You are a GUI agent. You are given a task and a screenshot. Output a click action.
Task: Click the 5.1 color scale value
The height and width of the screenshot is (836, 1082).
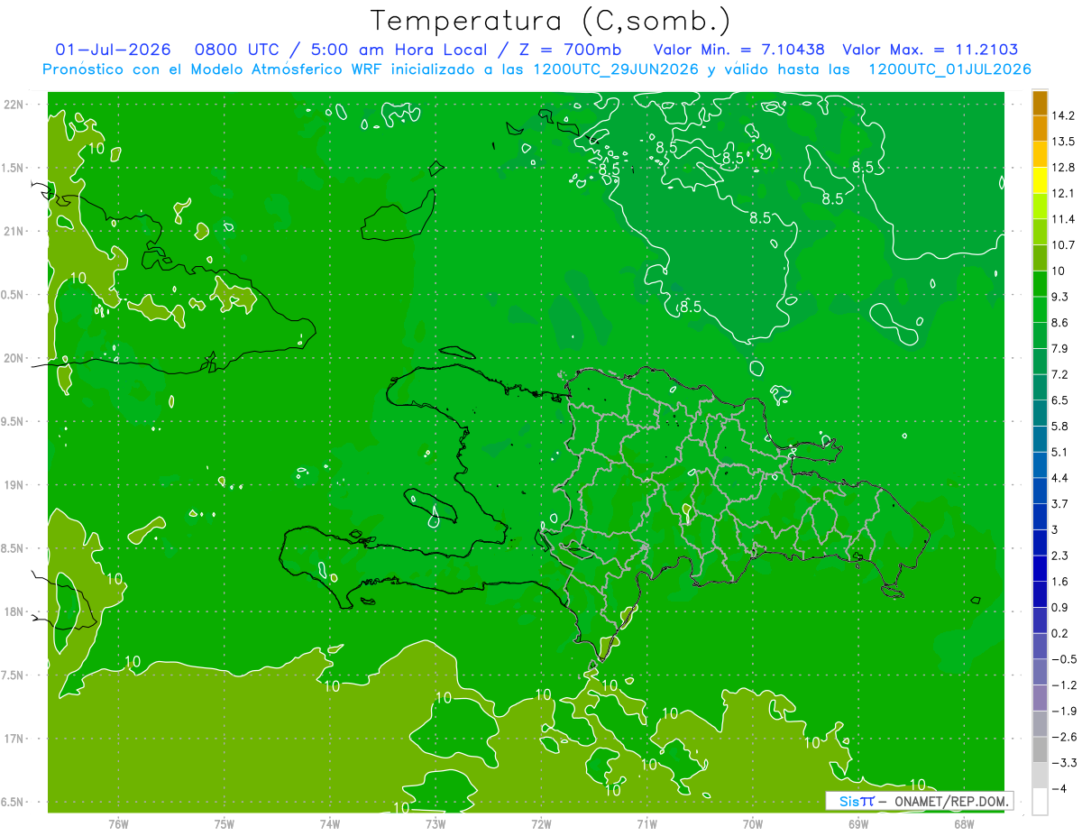(1060, 452)
